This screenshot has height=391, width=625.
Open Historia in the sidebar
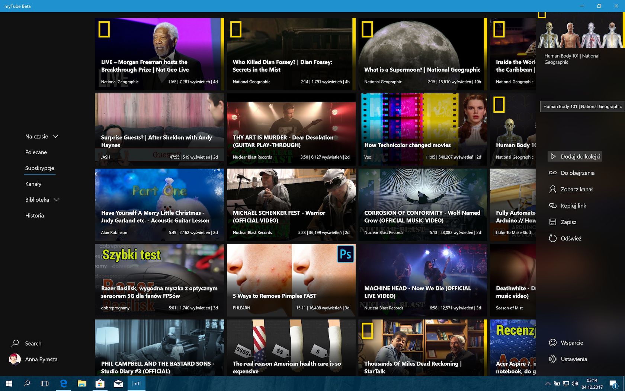[x=35, y=216]
